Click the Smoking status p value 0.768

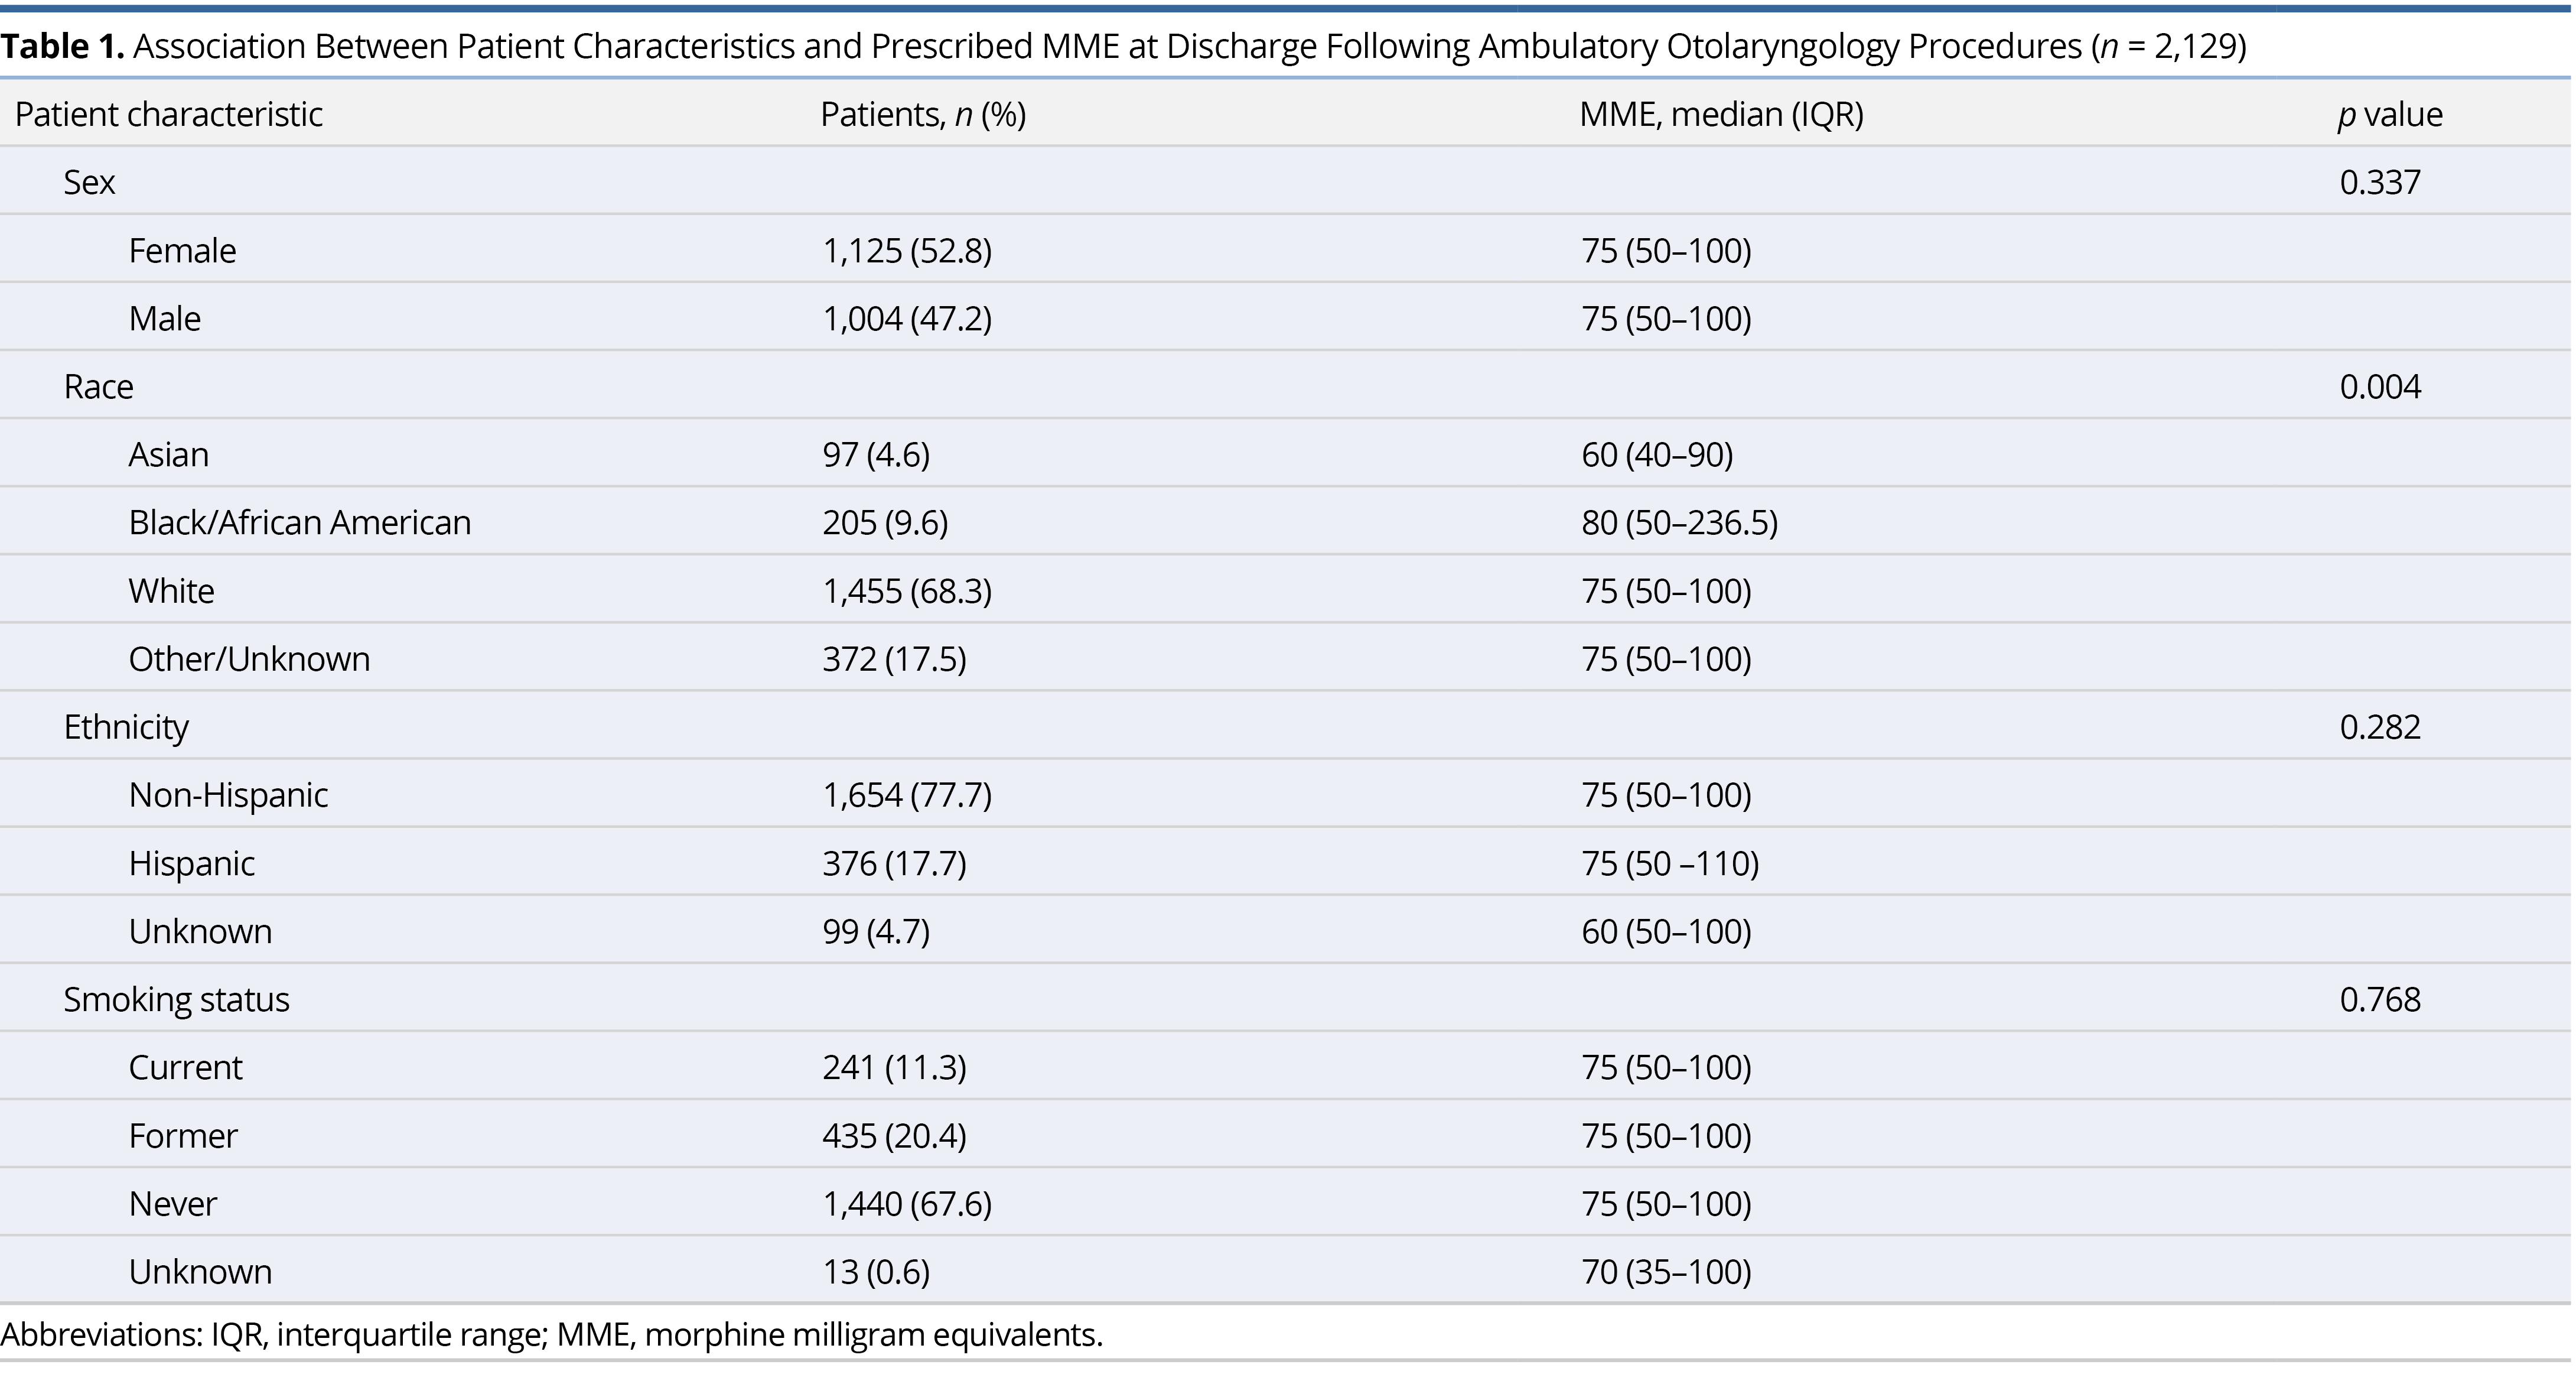tap(2379, 999)
